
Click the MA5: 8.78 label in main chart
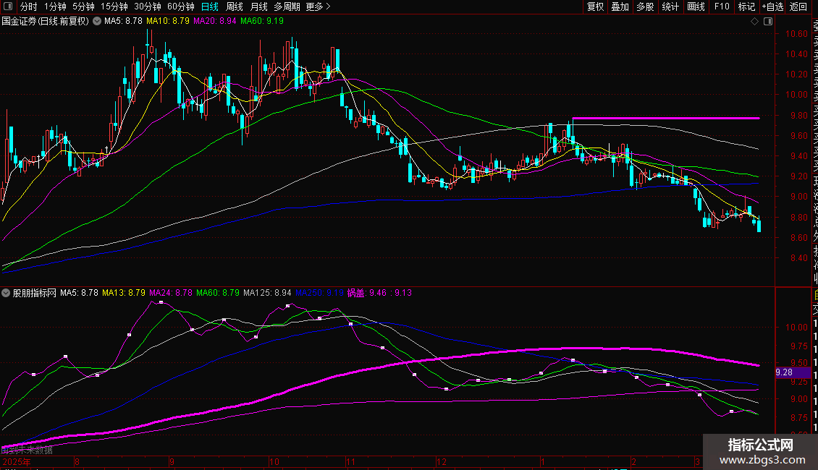pyautogui.click(x=123, y=22)
